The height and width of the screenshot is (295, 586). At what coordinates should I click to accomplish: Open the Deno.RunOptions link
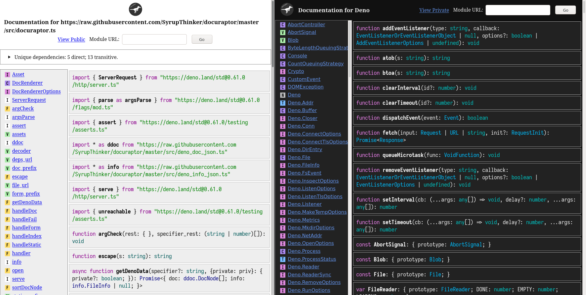[x=309, y=290]
